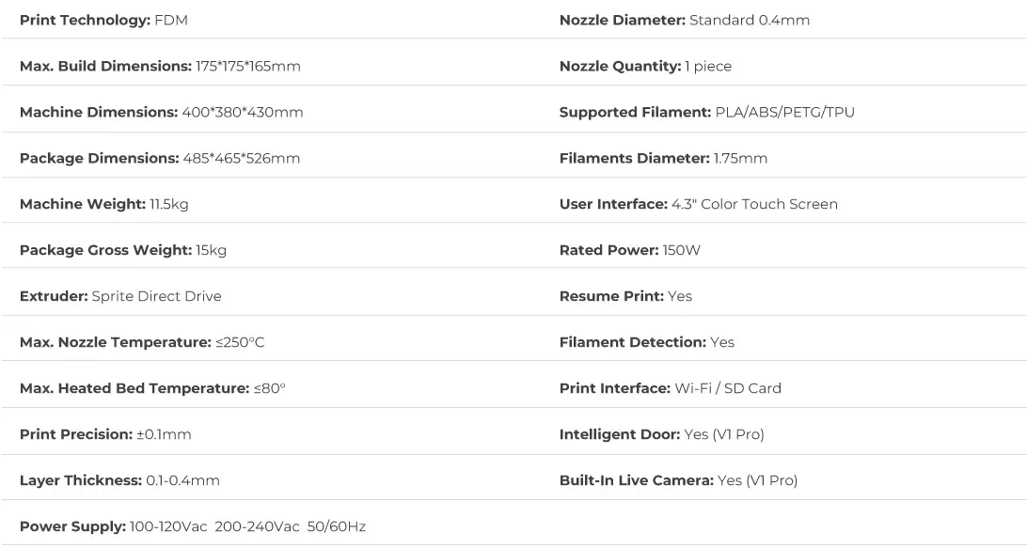Click the Print Interface Wi-Fi / SD Card text

[670, 388]
